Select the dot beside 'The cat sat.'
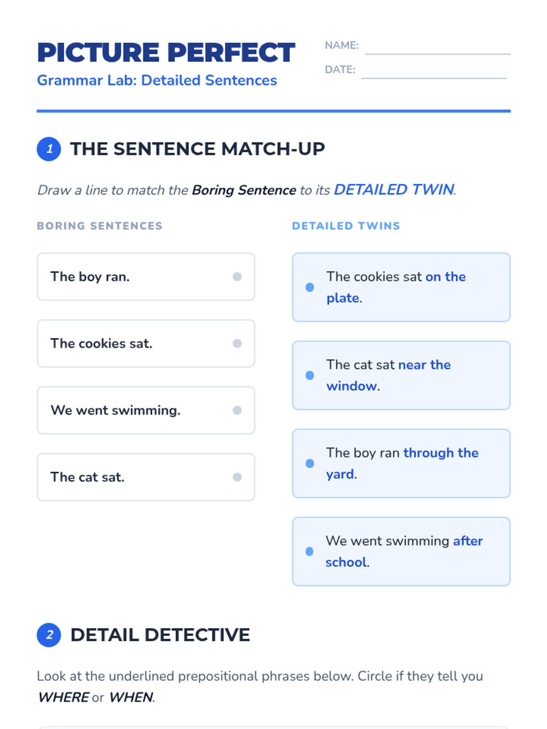Image resolution: width=547 pixels, height=729 pixels. 237,477
